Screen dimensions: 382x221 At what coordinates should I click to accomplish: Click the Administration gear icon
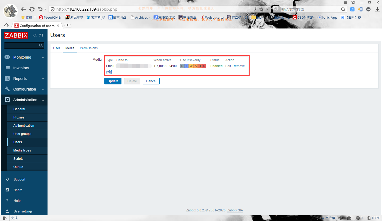coord(7,100)
